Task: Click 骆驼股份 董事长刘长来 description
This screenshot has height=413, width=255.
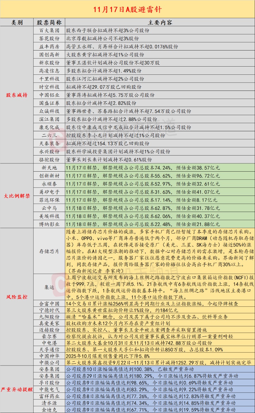Action: pos(109,160)
